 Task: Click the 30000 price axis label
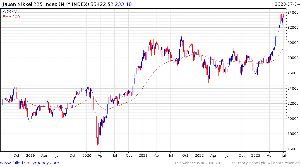pos(293,43)
